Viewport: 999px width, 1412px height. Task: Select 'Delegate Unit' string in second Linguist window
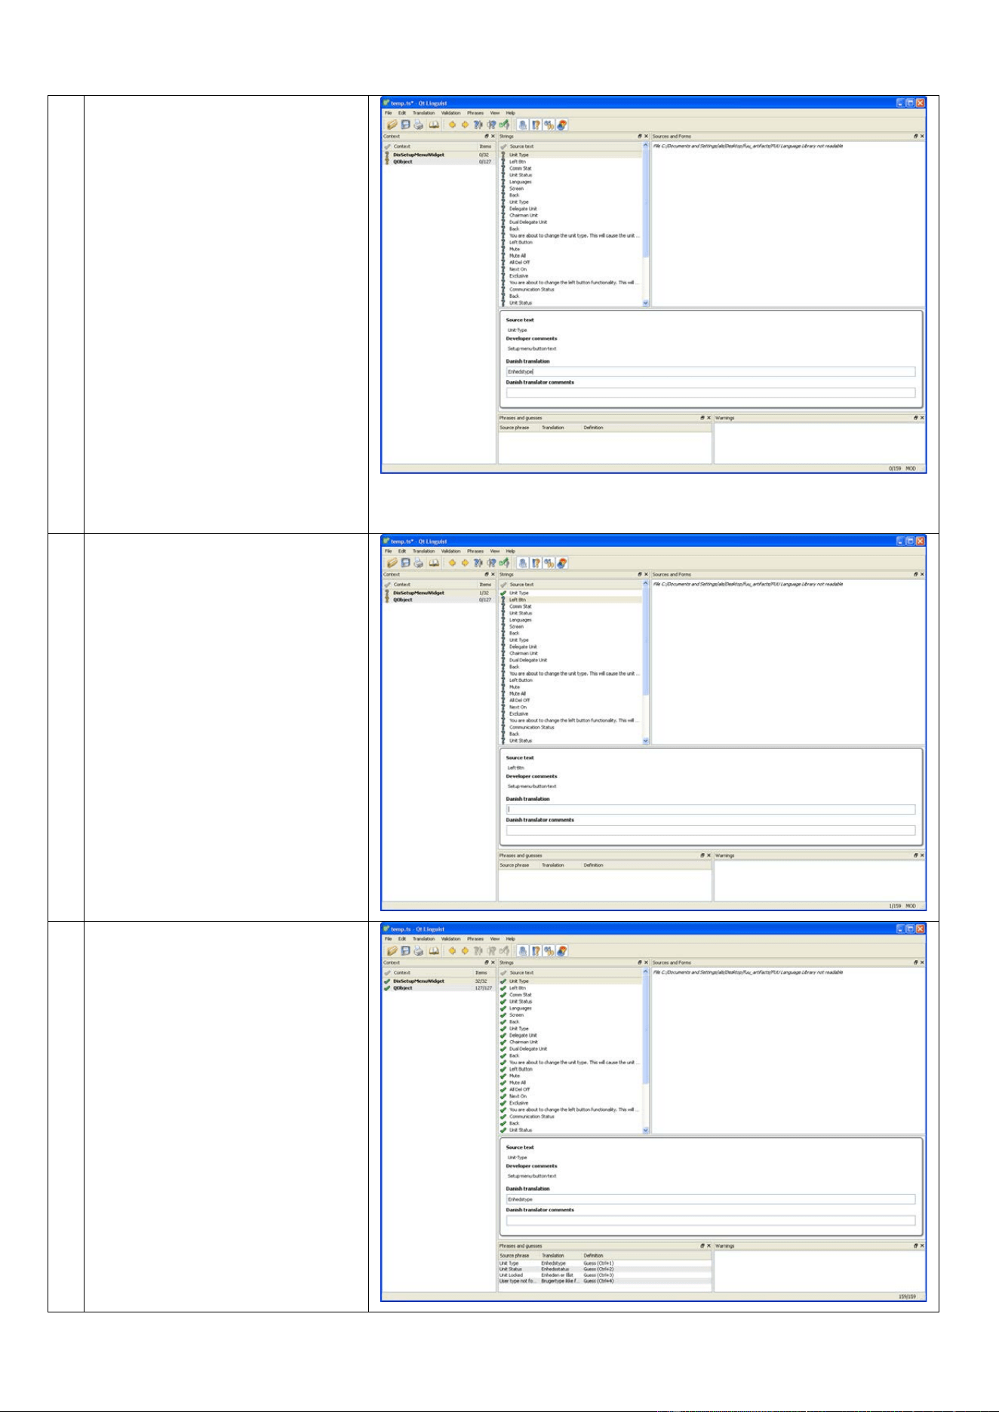[x=570, y=646]
